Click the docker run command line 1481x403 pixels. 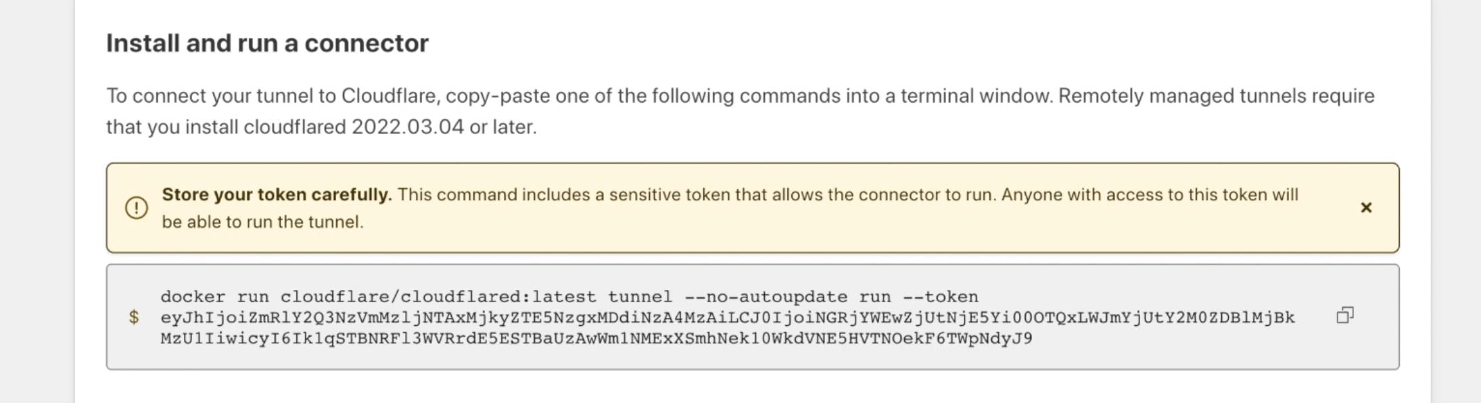coord(569,297)
